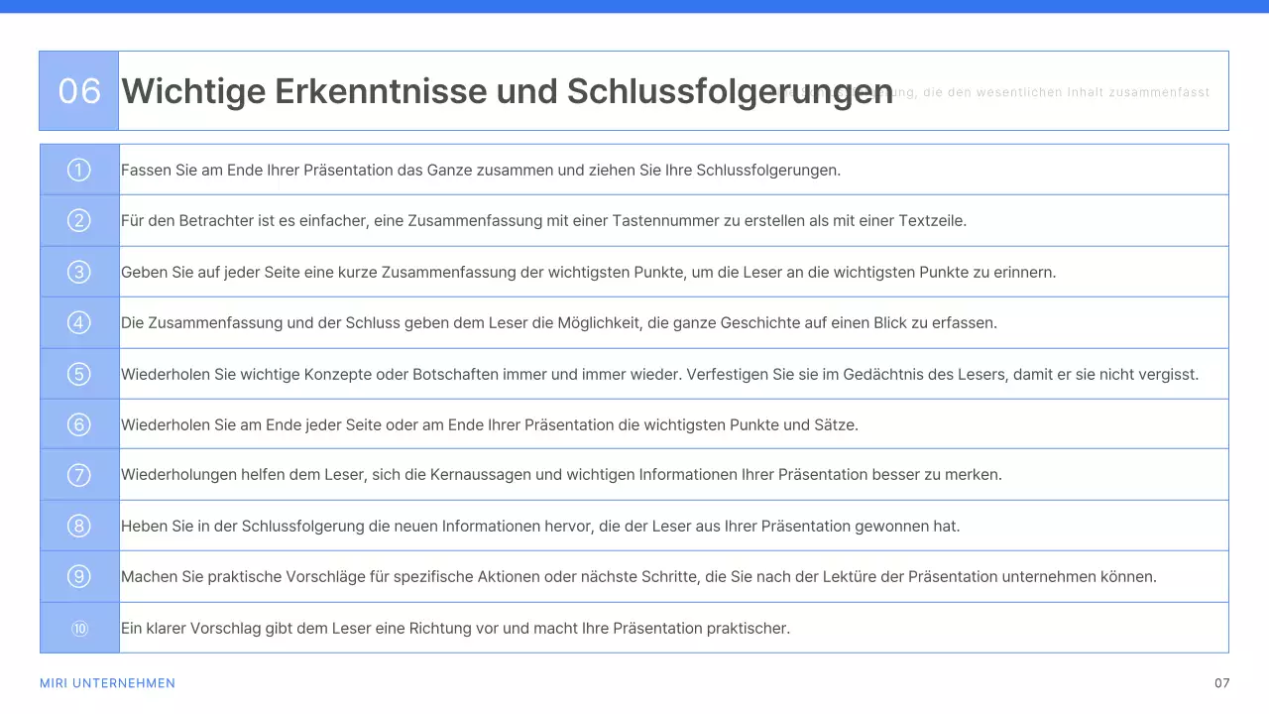
Task: Select the blue bar at screen top
Action: [634, 4]
